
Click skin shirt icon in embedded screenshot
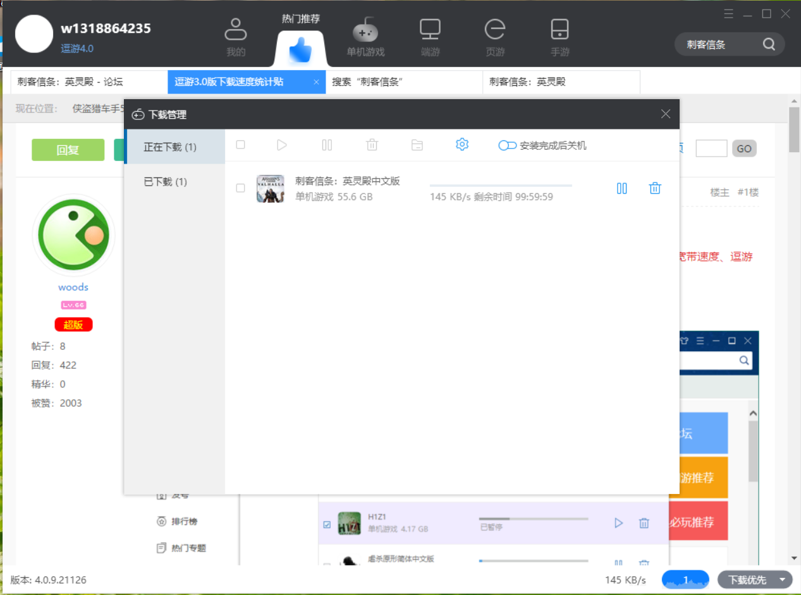coord(683,340)
